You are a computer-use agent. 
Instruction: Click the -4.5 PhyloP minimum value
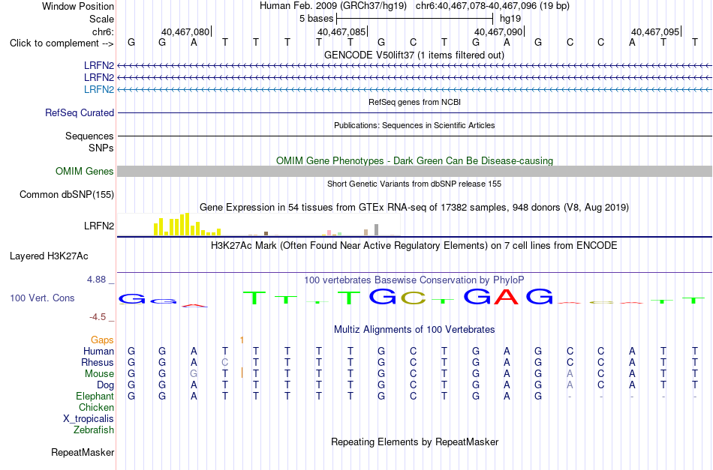(x=98, y=316)
